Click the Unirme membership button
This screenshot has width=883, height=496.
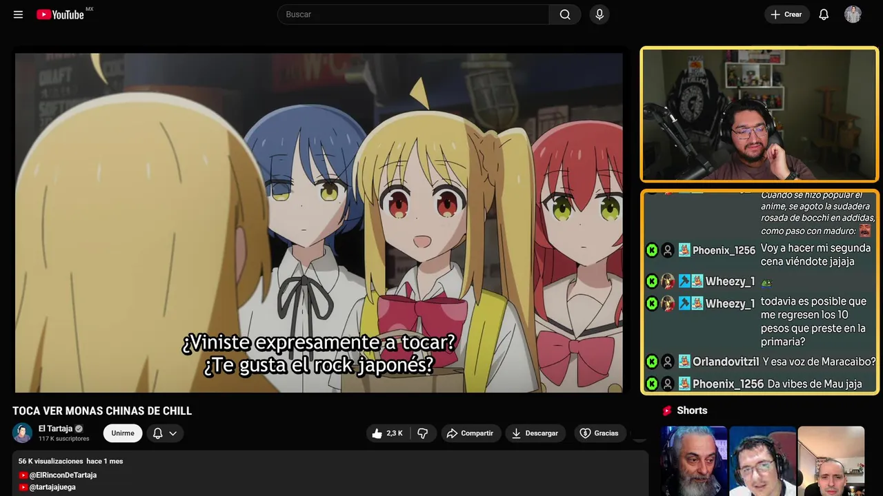click(x=123, y=433)
